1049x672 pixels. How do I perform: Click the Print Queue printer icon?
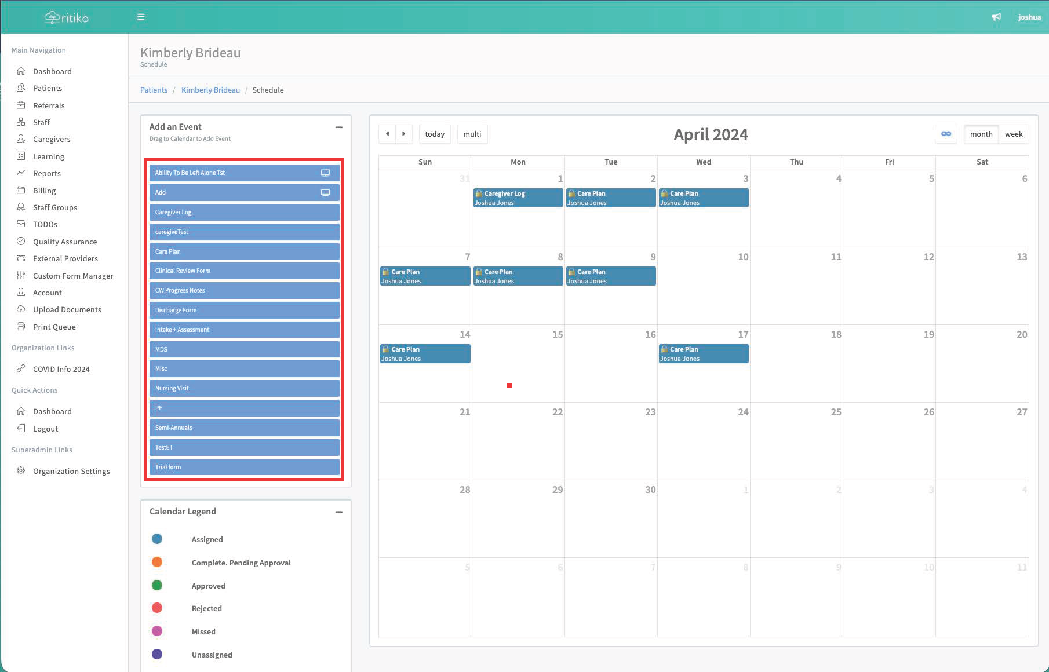click(x=21, y=326)
